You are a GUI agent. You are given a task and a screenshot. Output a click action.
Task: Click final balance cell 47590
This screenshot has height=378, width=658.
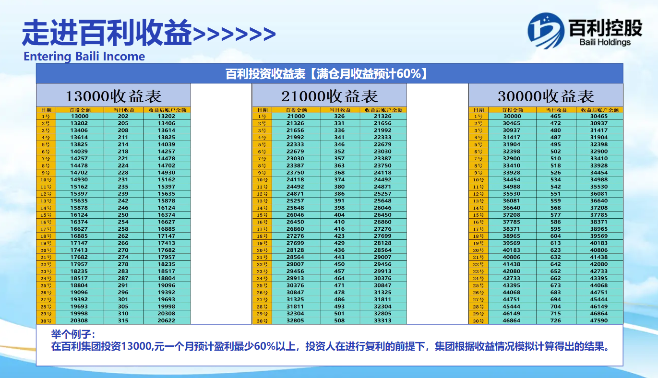tap(599, 320)
